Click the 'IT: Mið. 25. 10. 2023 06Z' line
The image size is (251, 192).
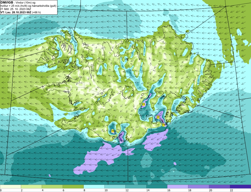coord(16,9)
